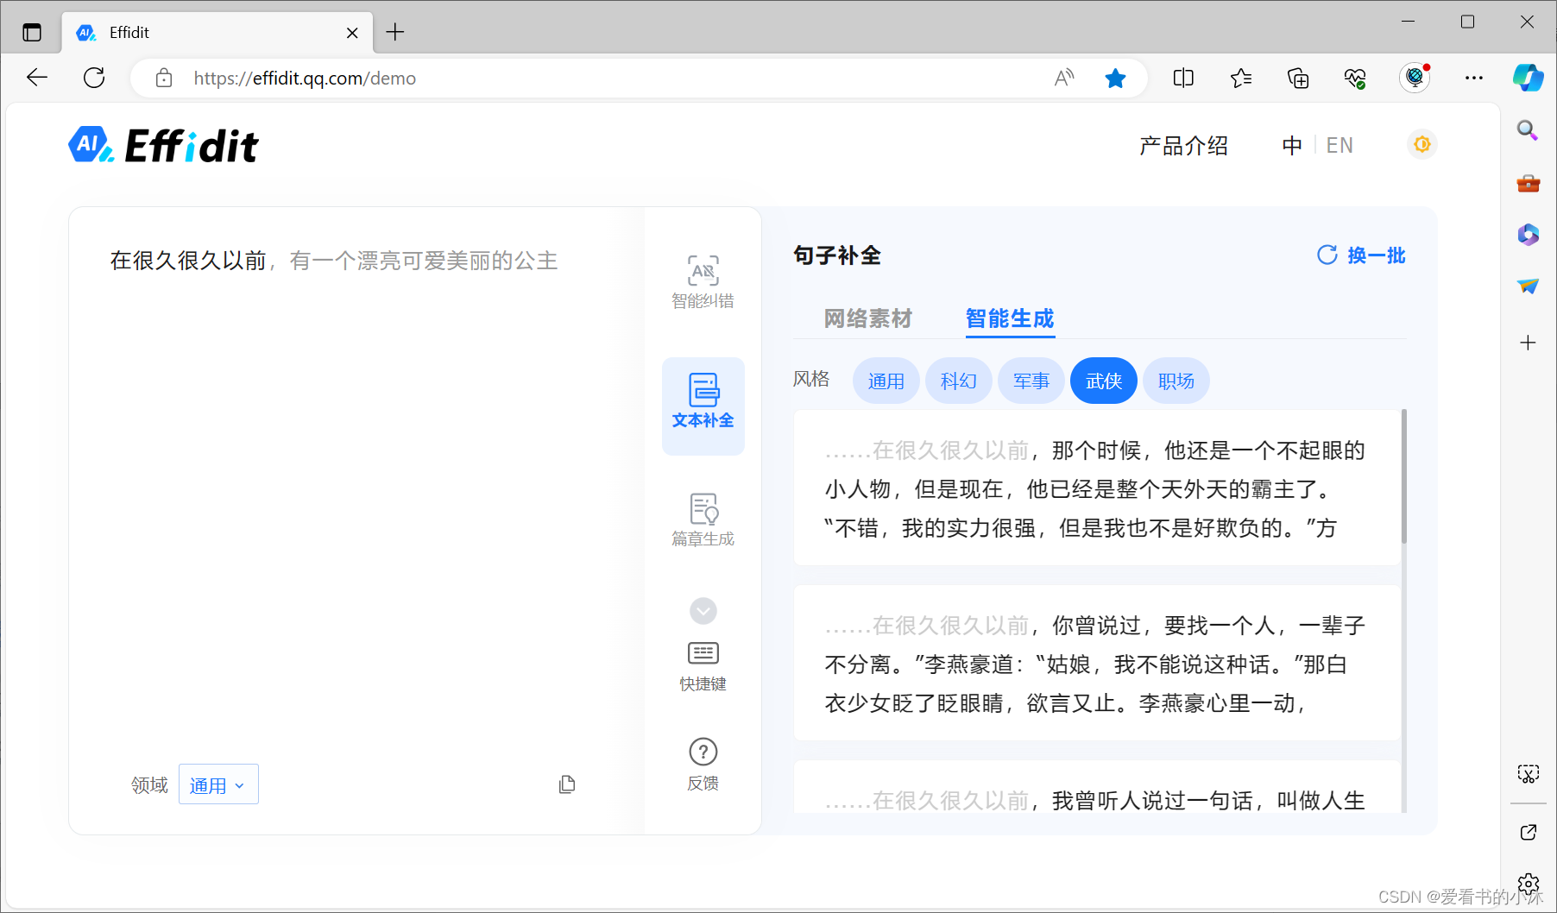Open browser settings and more menu

pos(1474,79)
